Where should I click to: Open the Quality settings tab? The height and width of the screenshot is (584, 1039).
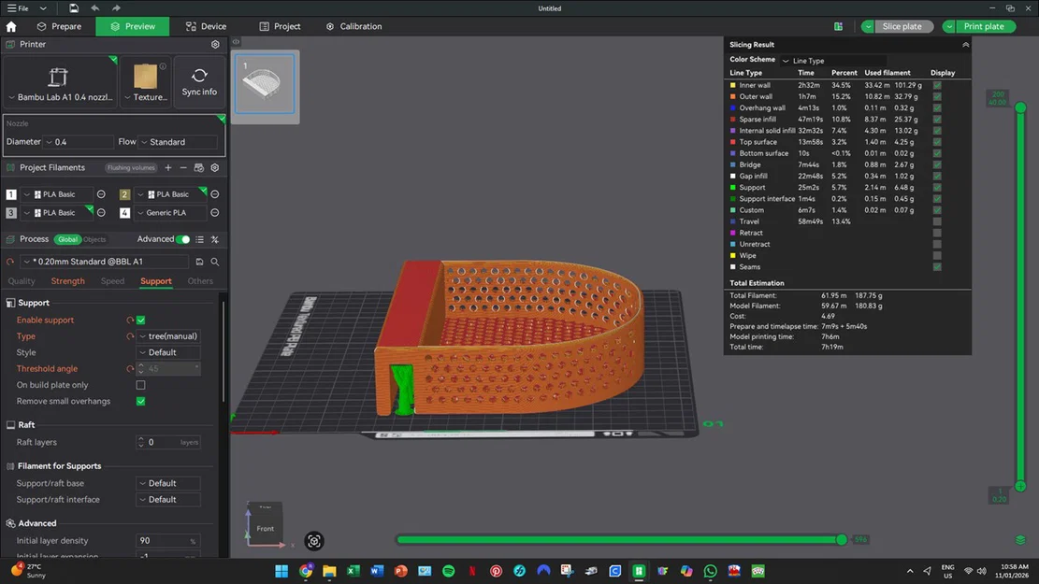tap(22, 280)
